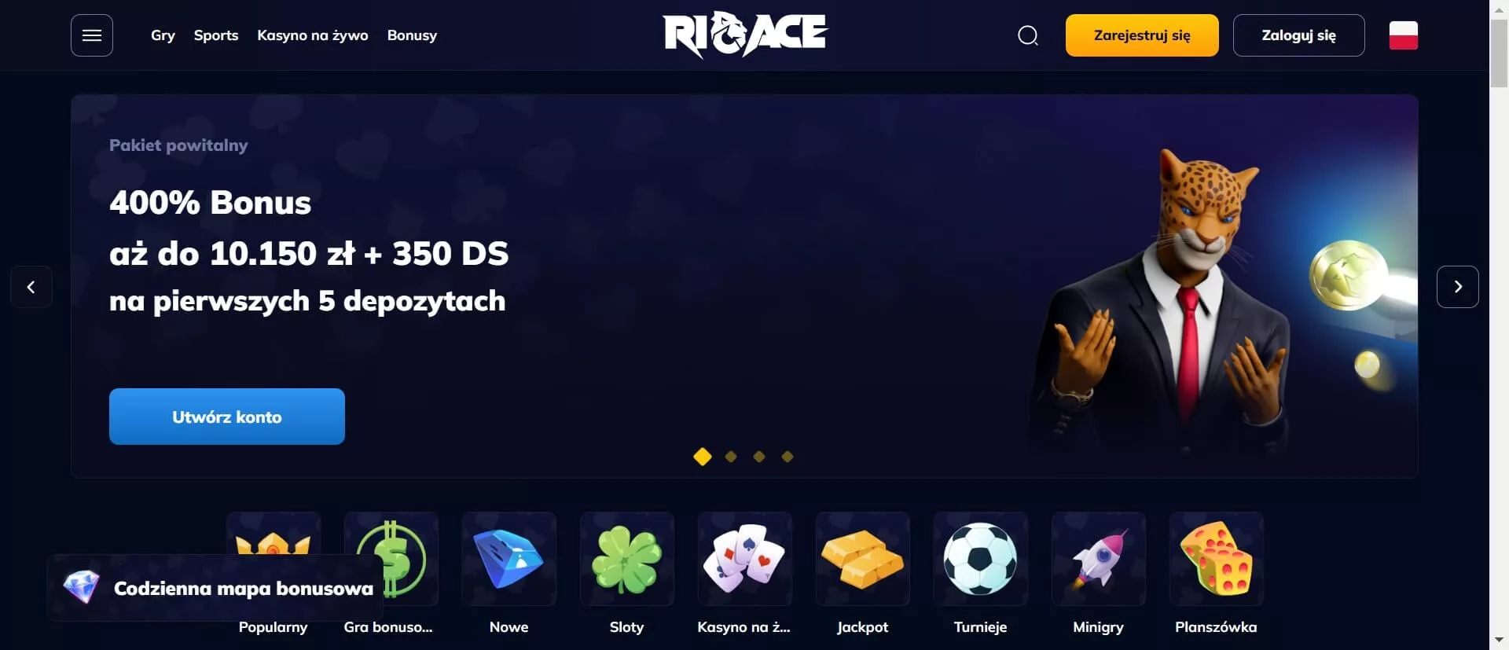The height and width of the screenshot is (650, 1509).
Task: Select the second carousel dot
Action: pyautogui.click(x=731, y=457)
